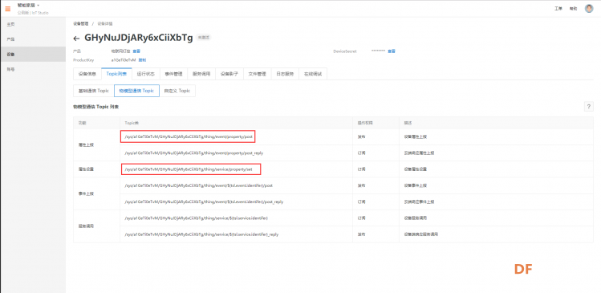The height and width of the screenshot is (293, 601).
Task: Click the masked DeviceSecret value
Action: coord(378,51)
